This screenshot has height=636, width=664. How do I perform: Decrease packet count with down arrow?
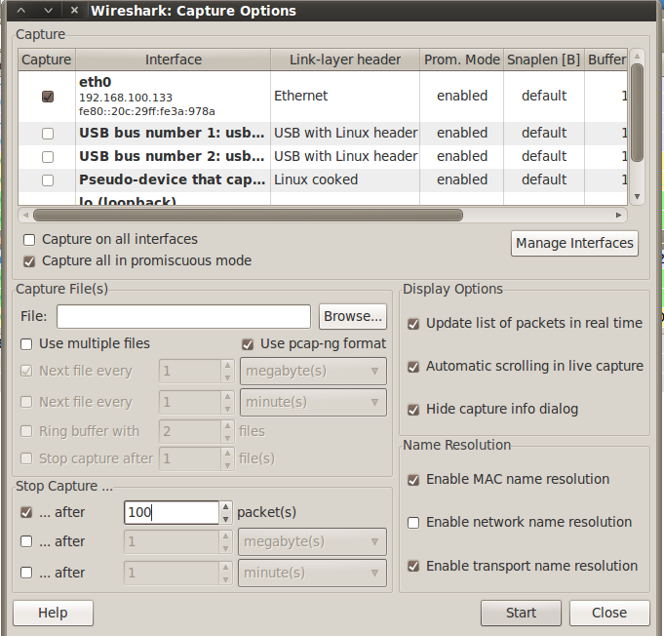click(225, 519)
